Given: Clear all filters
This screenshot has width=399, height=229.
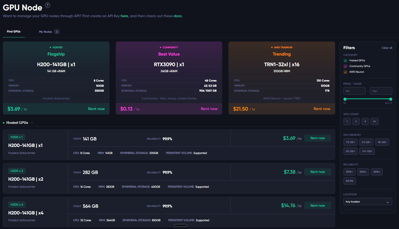Looking at the screenshot, I should coord(387,48).
